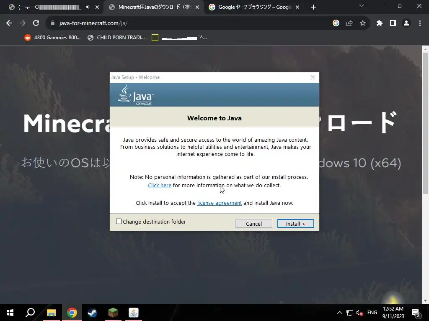
Task: Open the Chrome three-dot menu
Action: click(420, 23)
